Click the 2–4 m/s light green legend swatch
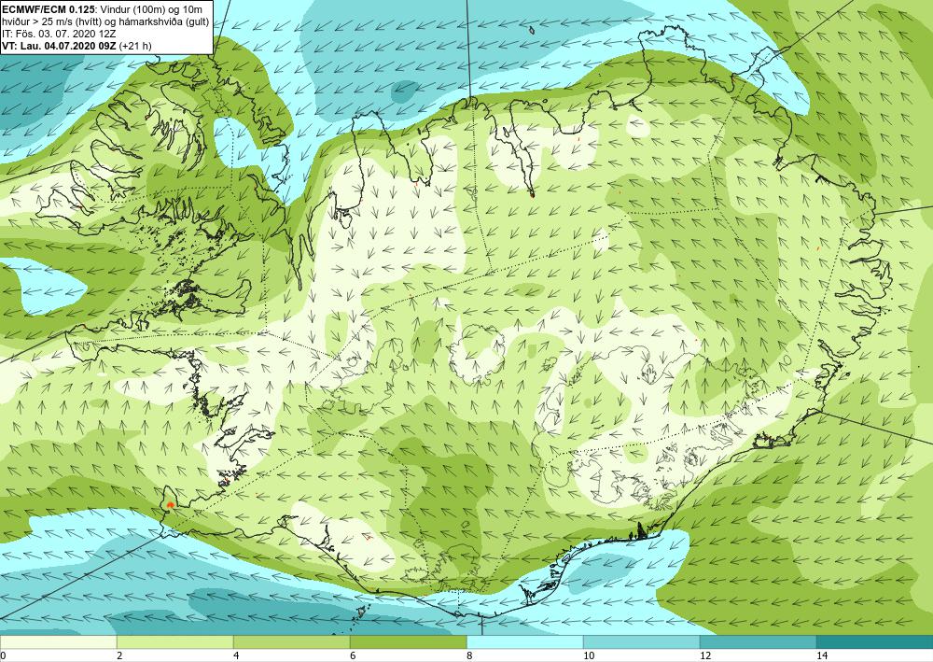This screenshot has width=933, height=662. tap(175, 641)
